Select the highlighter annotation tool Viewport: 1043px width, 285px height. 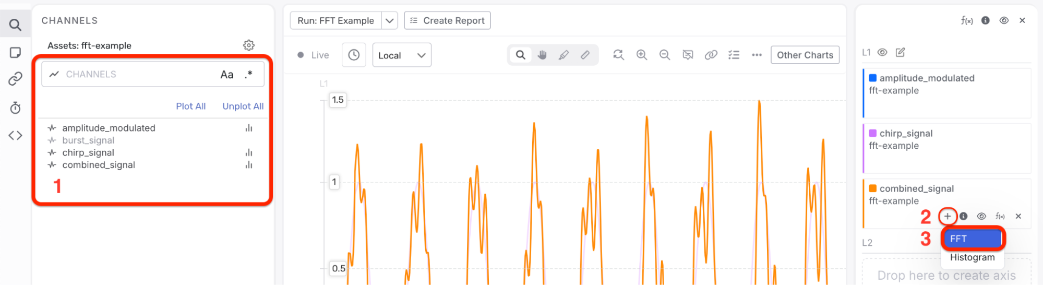point(564,55)
